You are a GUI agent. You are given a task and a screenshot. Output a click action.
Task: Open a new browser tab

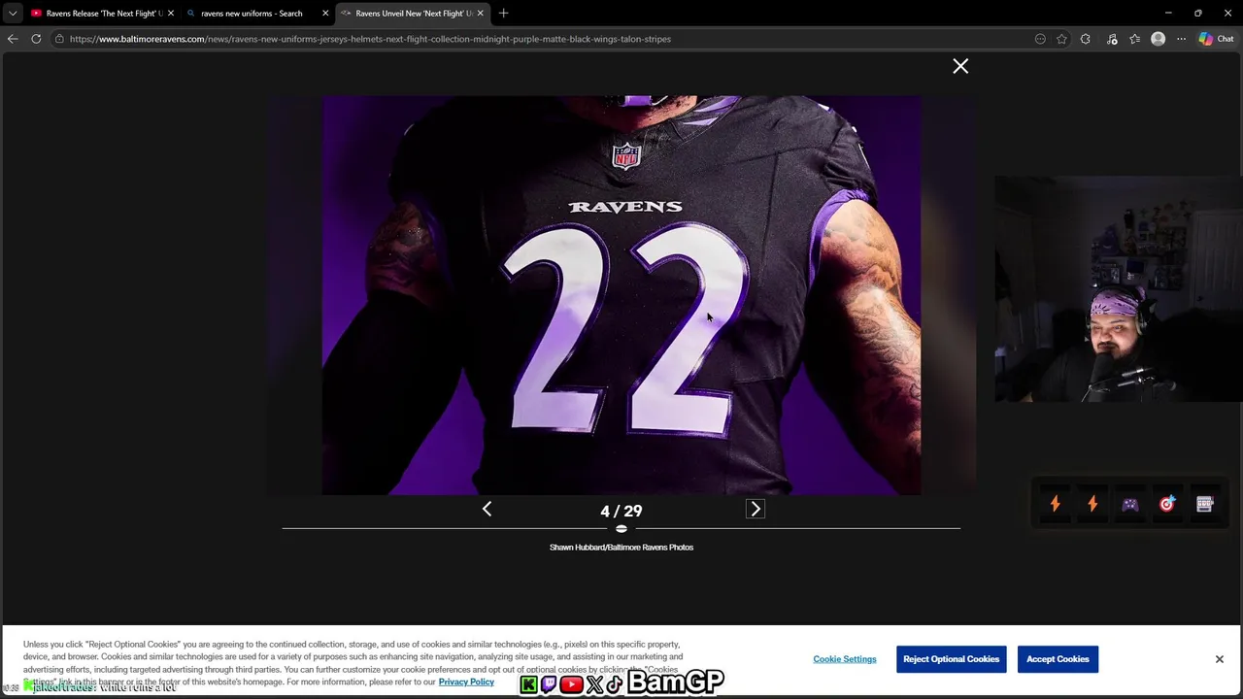coord(503,14)
